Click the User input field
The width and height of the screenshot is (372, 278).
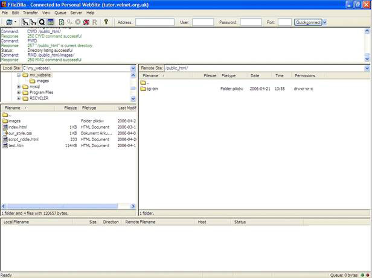(203, 22)
